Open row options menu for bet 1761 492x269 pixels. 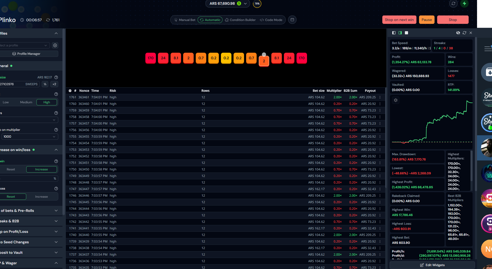(x=380, y=97)
